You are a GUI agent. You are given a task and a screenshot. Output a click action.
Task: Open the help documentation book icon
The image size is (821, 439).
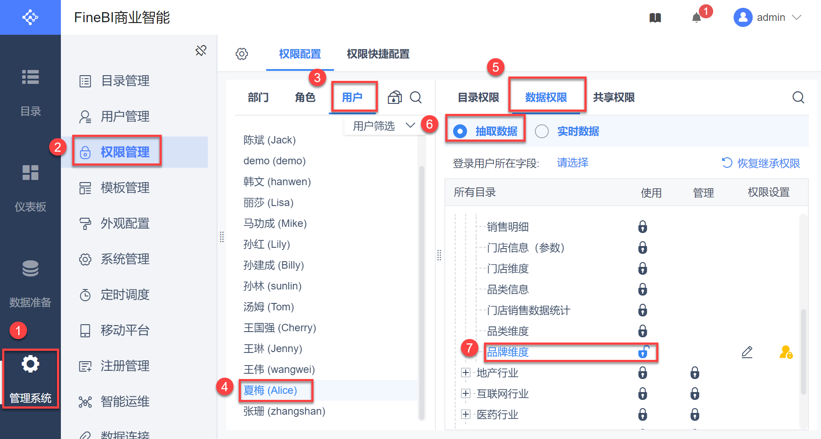pos(655,18)
